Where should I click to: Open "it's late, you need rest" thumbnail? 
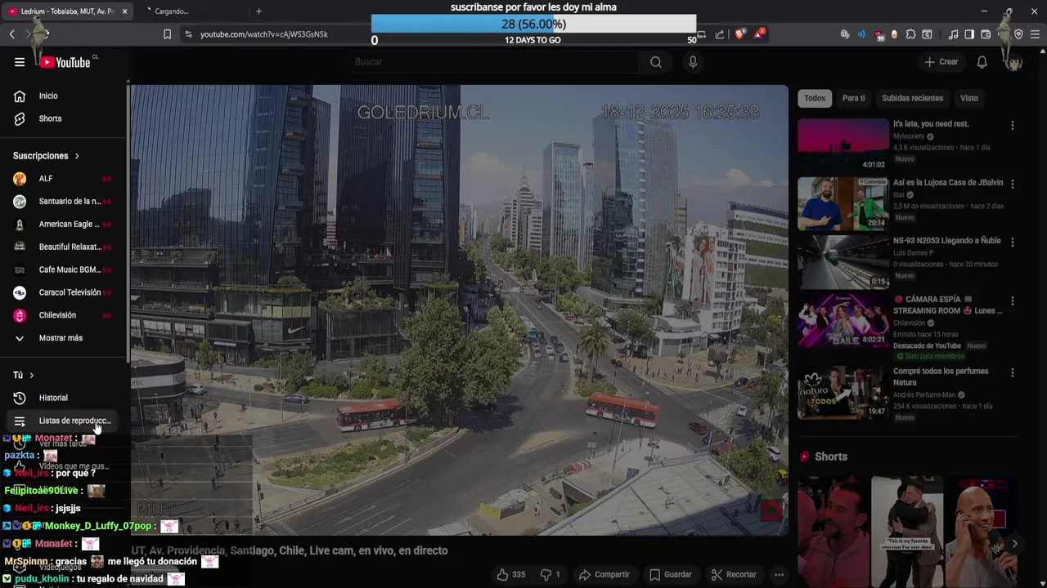click(x=843, y=145)
